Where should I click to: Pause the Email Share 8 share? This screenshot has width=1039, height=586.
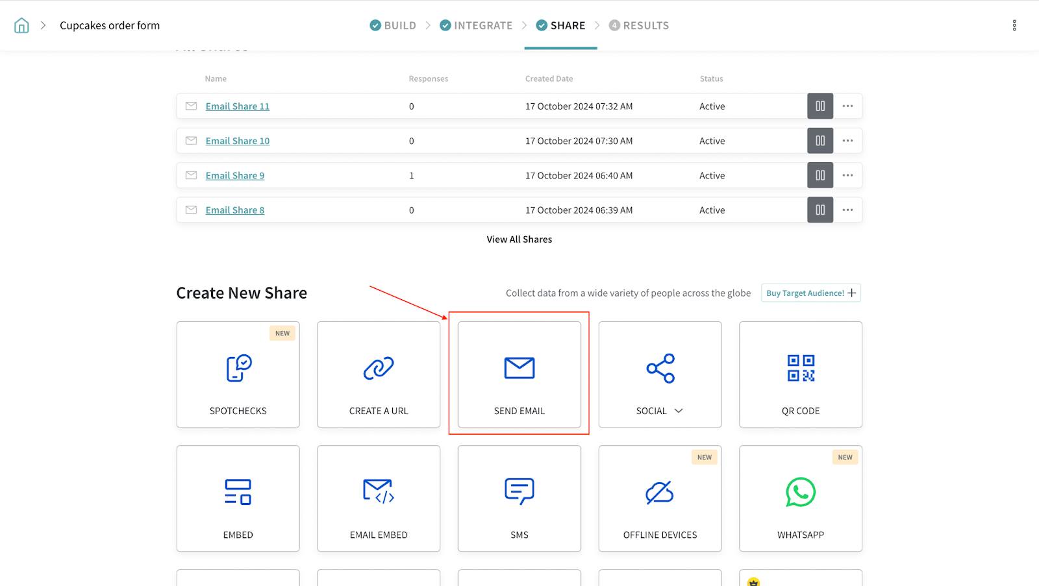(820, 210)
